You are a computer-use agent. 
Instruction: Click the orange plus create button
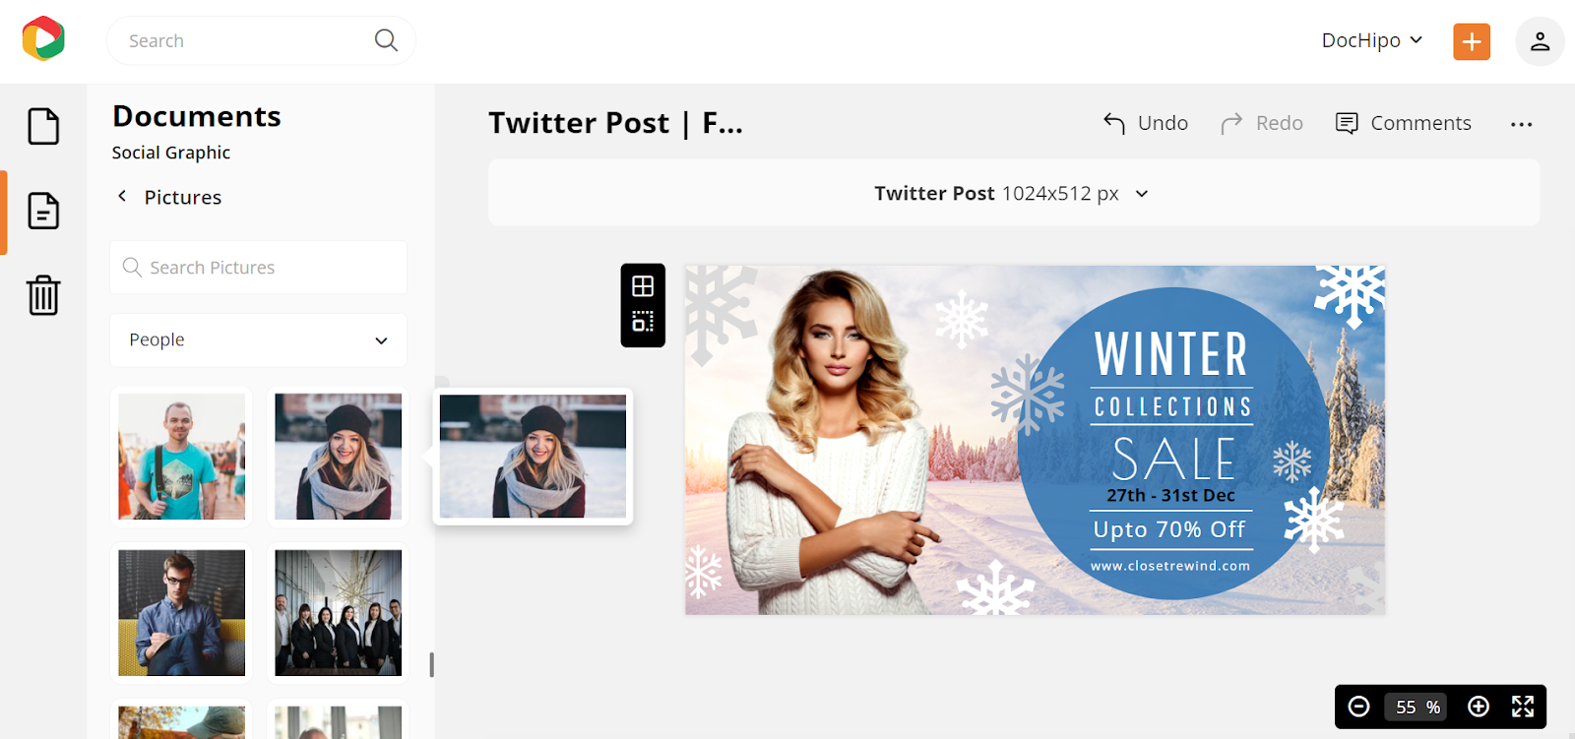[1472, 41]
